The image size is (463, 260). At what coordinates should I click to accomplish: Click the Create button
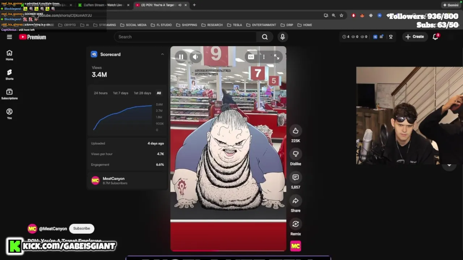[415, 36]
